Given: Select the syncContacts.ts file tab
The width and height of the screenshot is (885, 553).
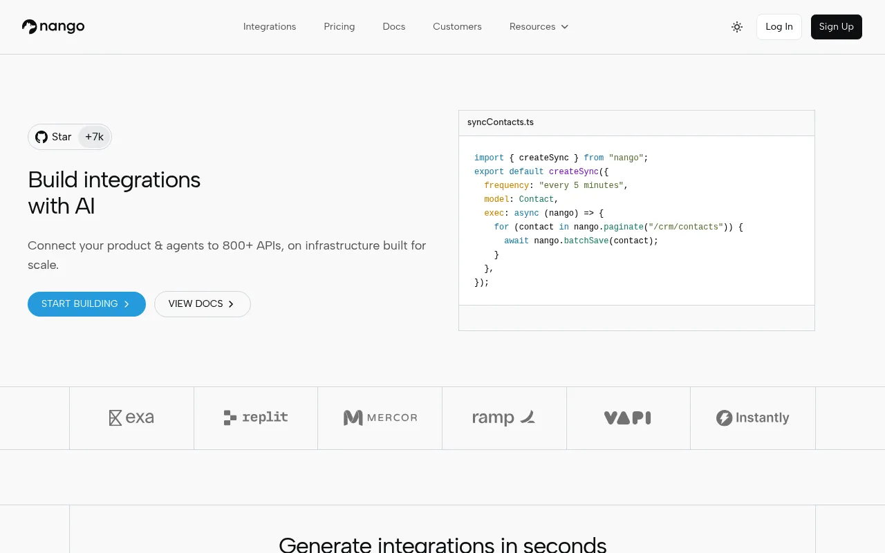Looking at the screenshot, I should (x=501, y=122).
